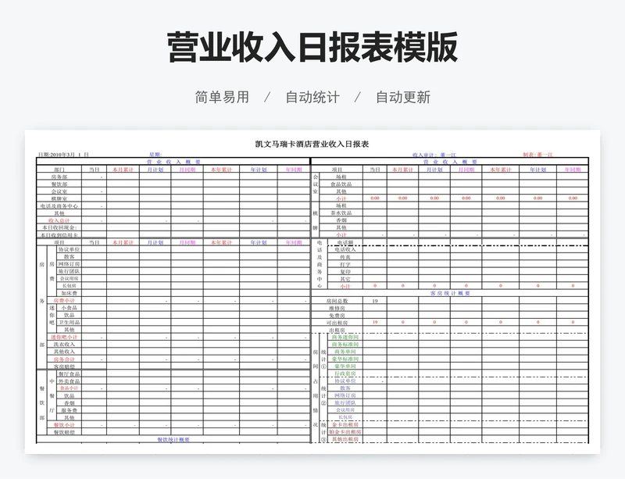The height and width of the screenshot is (479, 625).
Task: Select the green 商务单间 row label
Action: click(345, 352)
